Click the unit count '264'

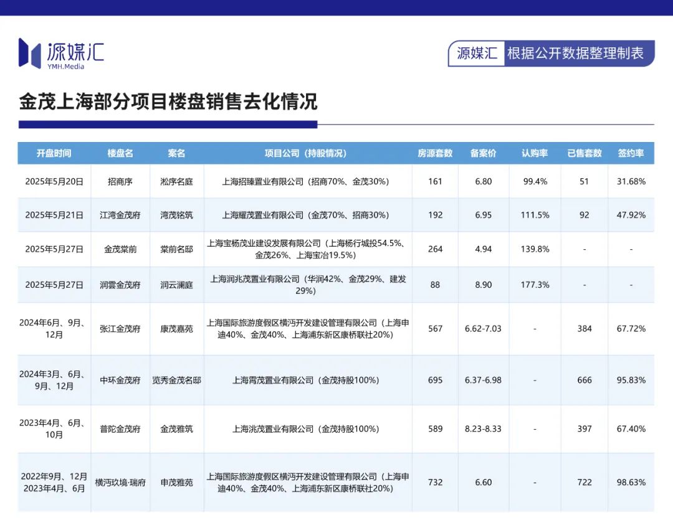435,249
